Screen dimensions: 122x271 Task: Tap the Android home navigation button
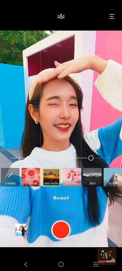(x=61, y=264)
